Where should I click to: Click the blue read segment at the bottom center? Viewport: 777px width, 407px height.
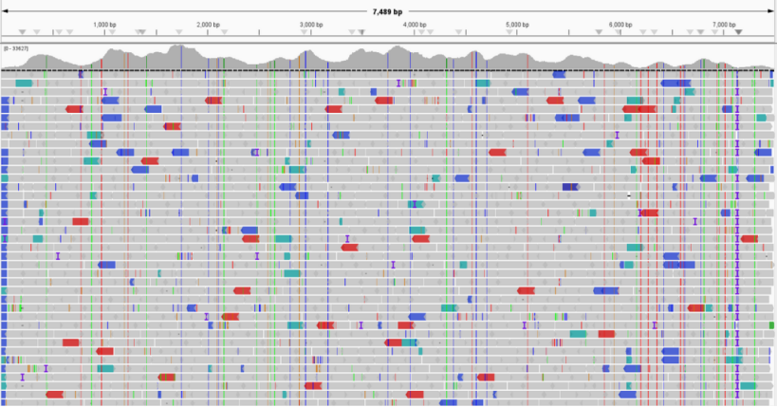449,402
